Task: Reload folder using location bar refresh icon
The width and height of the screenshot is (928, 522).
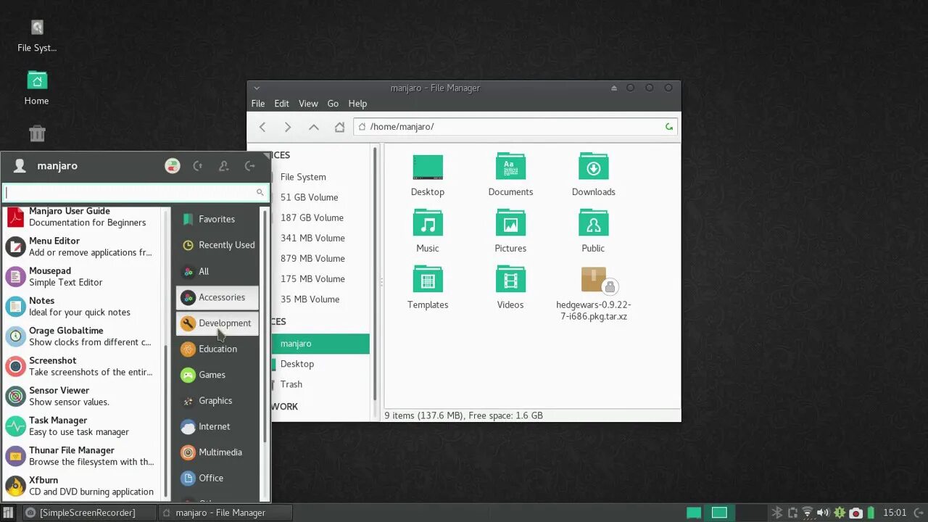Action: [x=669, y=127]
